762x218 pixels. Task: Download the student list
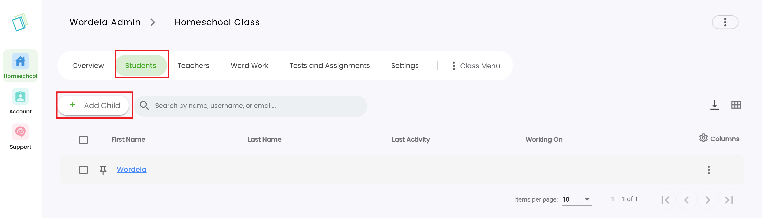pyautogui.click(x=715, y=105)
